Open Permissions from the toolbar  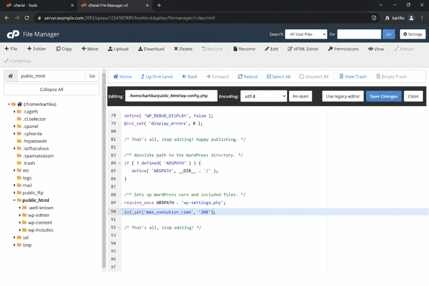(343, 49)
